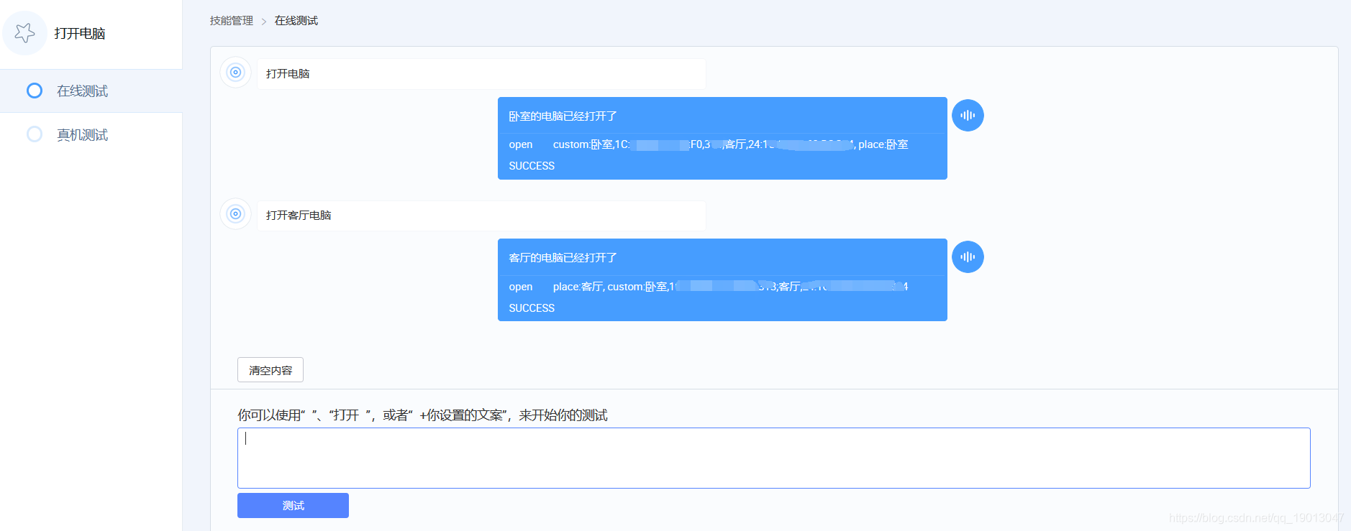Click the circle marker next to 在线测试
This screenshot has width=1351, height=531.
click(35, 91)
